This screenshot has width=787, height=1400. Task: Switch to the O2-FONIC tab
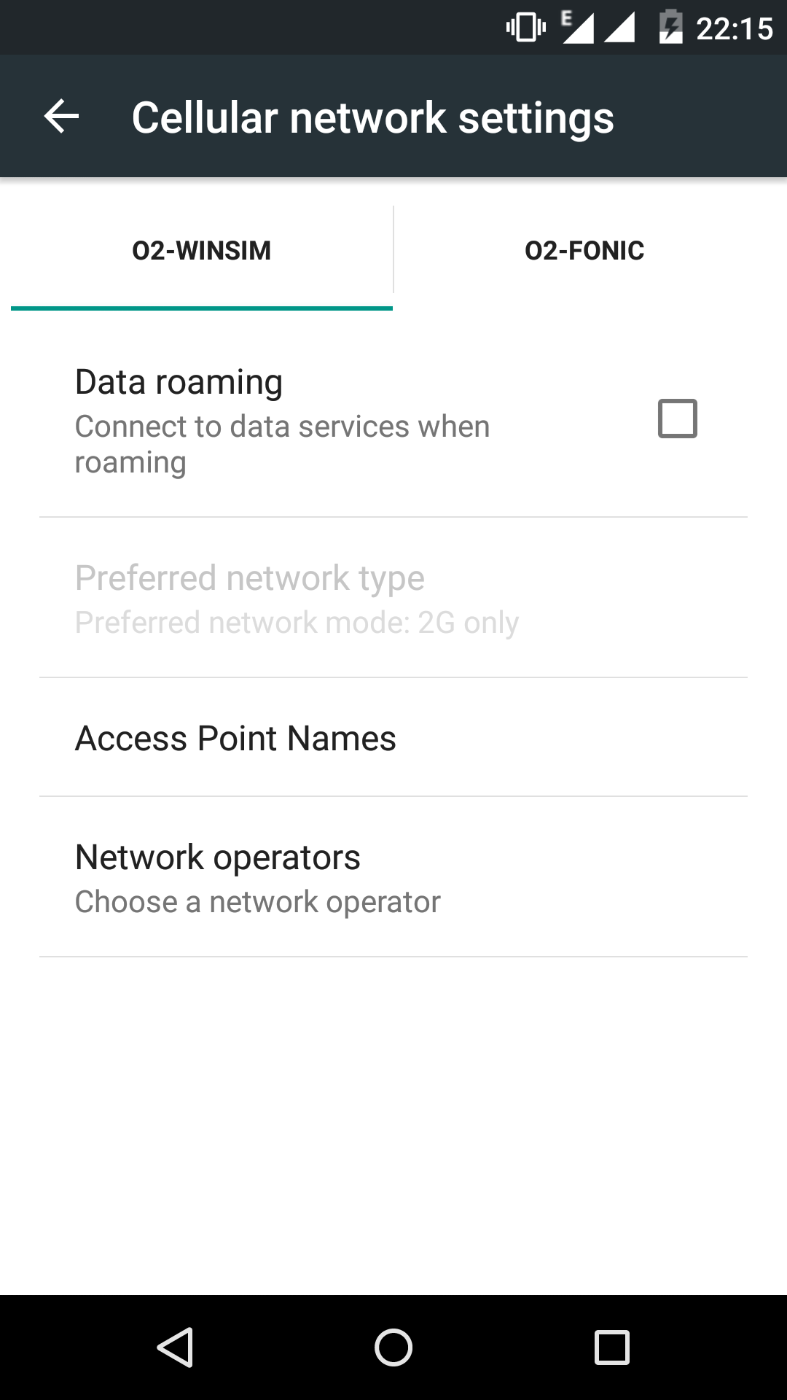click(x=584, y=251)
